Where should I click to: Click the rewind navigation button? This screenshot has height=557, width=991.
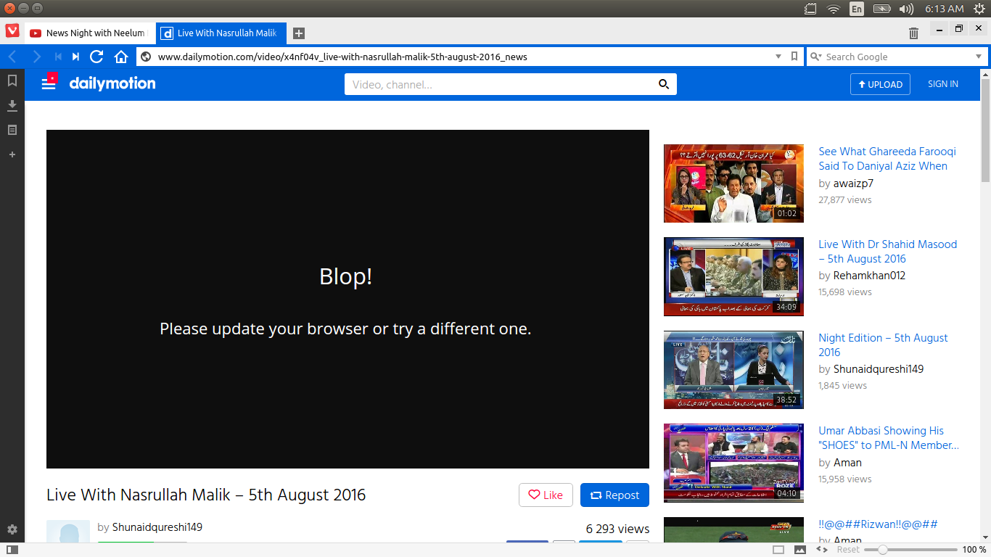pos(58,57)
